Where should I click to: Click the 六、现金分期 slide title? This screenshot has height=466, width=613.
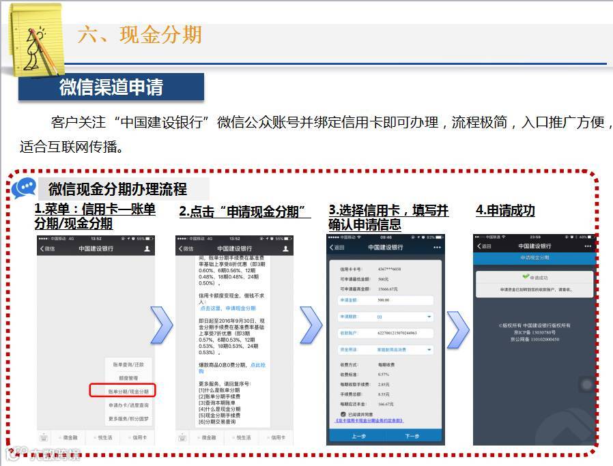[x=139, y=34]
